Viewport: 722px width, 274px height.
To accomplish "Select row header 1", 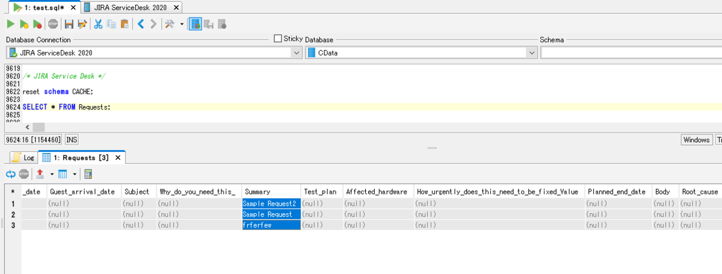I will pyautogui.click(x=13, y=204).
